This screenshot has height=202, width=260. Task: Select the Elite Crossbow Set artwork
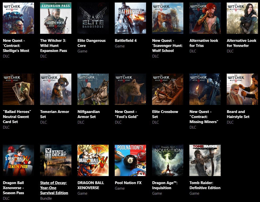tap(168, 89)
